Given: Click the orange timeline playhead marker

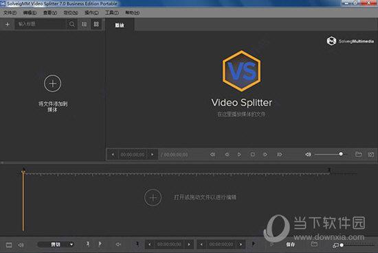Looking at the screenshot, I should pos(23,172).
